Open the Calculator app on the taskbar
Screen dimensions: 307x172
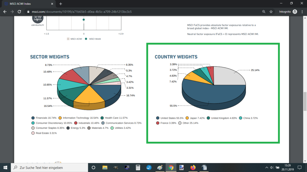(x=138, y=168)
